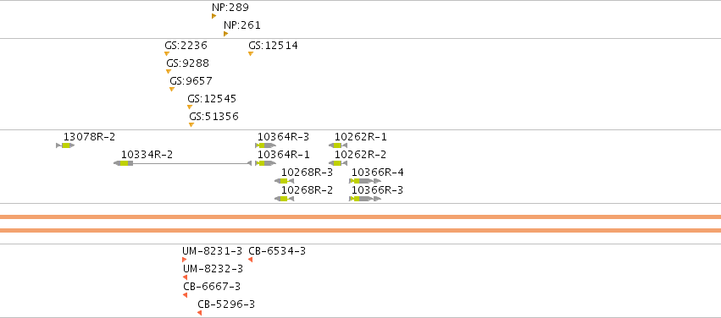Open the NP:261 label
Screen dimensions: 721x318
point(241,25)
